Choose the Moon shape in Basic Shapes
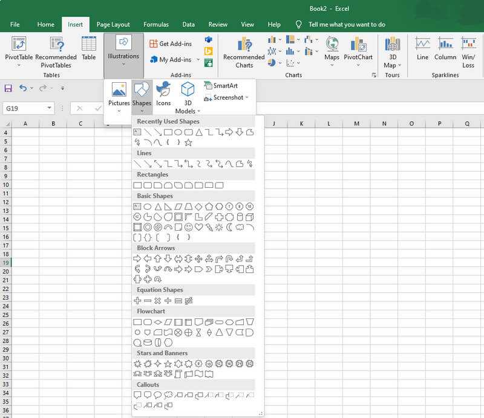 (229, 228)
